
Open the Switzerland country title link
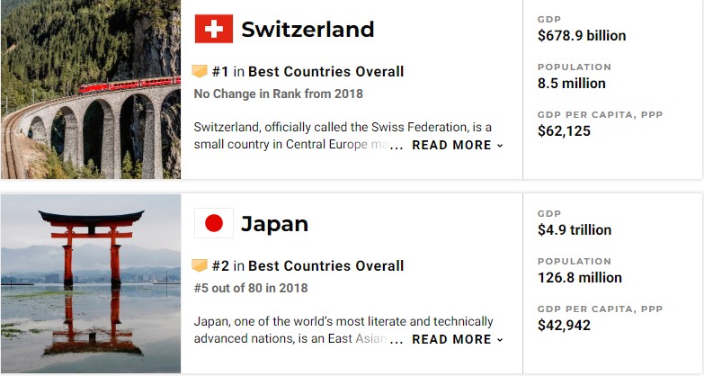coord(307,29)
